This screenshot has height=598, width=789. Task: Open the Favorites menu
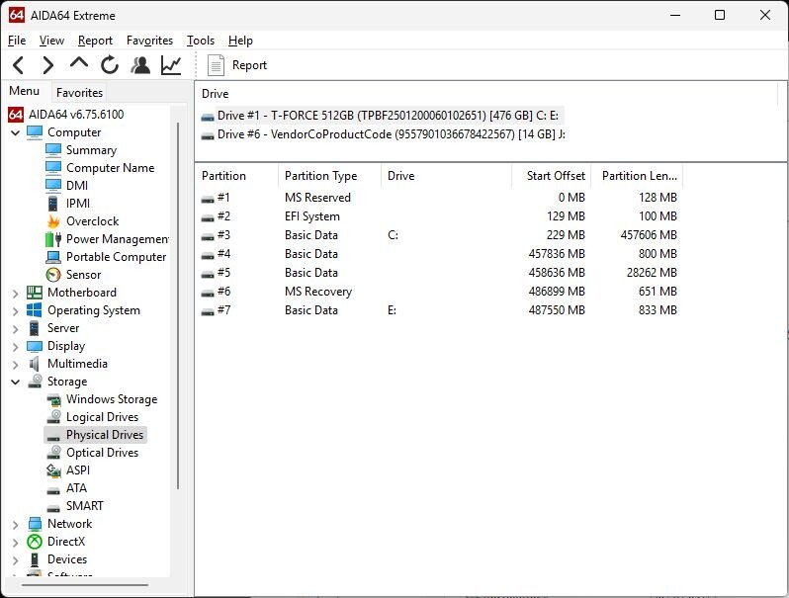[149, 41]
